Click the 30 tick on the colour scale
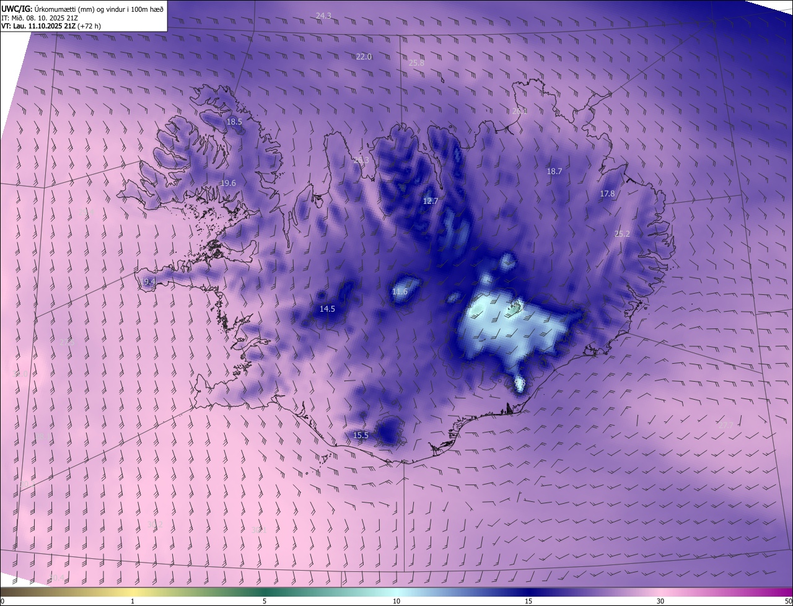 [660, 601]
